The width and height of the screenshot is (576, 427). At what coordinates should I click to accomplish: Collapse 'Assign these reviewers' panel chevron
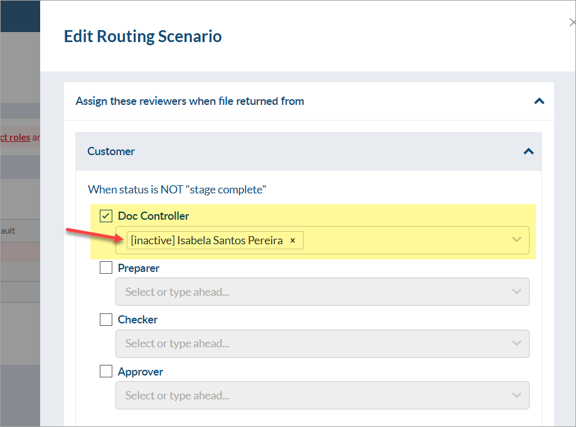click(x=539, y=101)
